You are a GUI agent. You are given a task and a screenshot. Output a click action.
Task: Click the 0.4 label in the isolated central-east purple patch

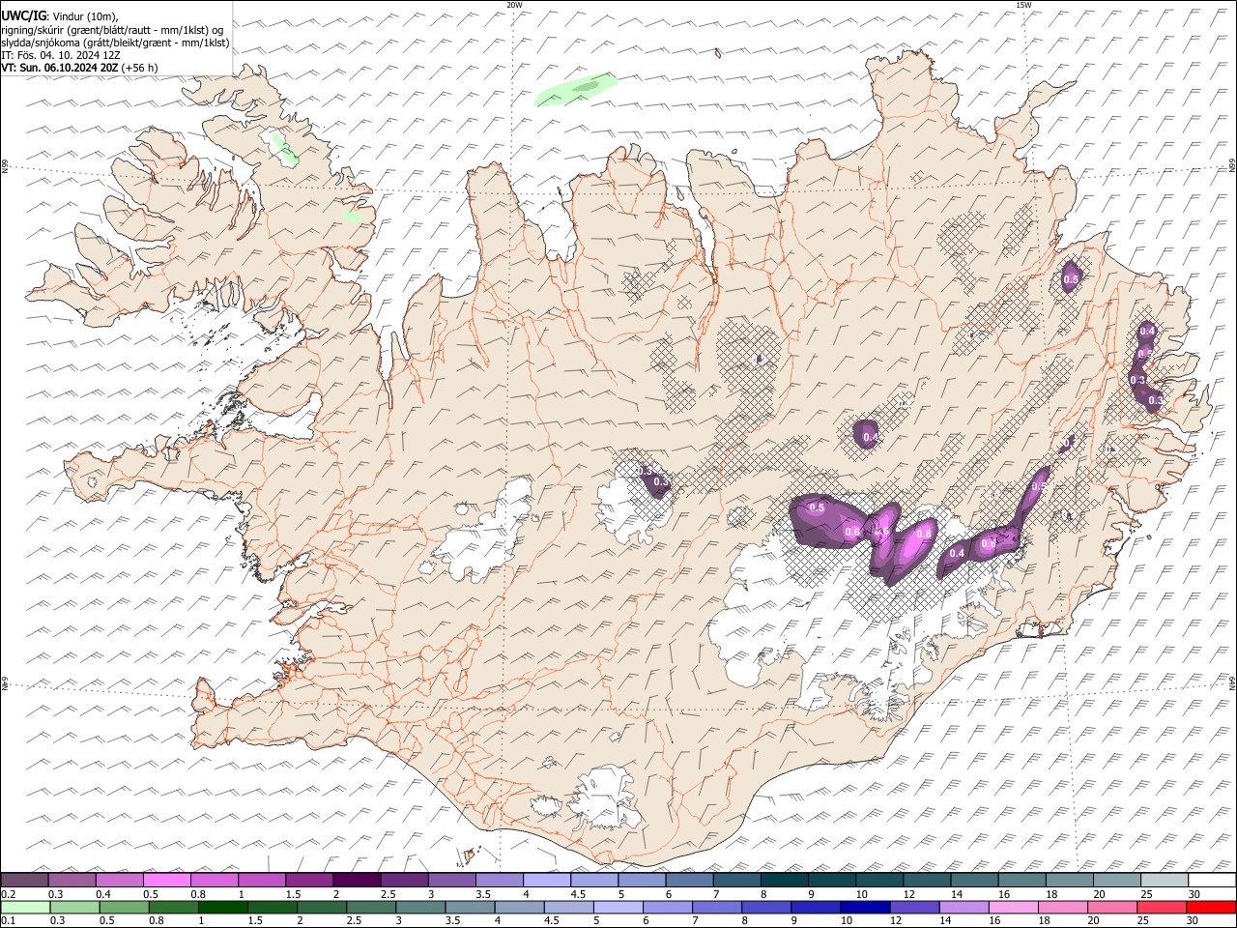pyautogui.click(x=871, y=438)
